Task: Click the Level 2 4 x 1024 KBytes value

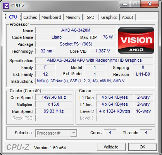Action: (115, 111)
